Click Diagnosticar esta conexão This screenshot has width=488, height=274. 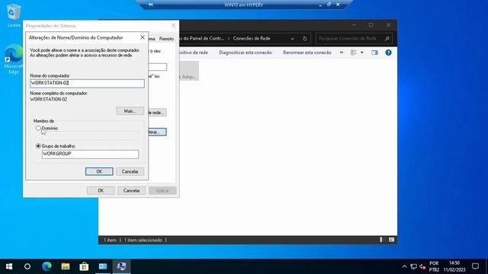[x=246, y=53]
